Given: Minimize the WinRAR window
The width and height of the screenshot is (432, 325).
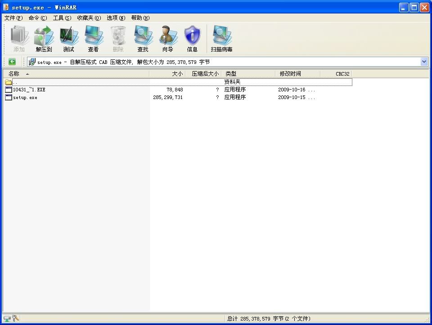Looking at the screenshot, I should pyautogui.click(x=404, y=7).
